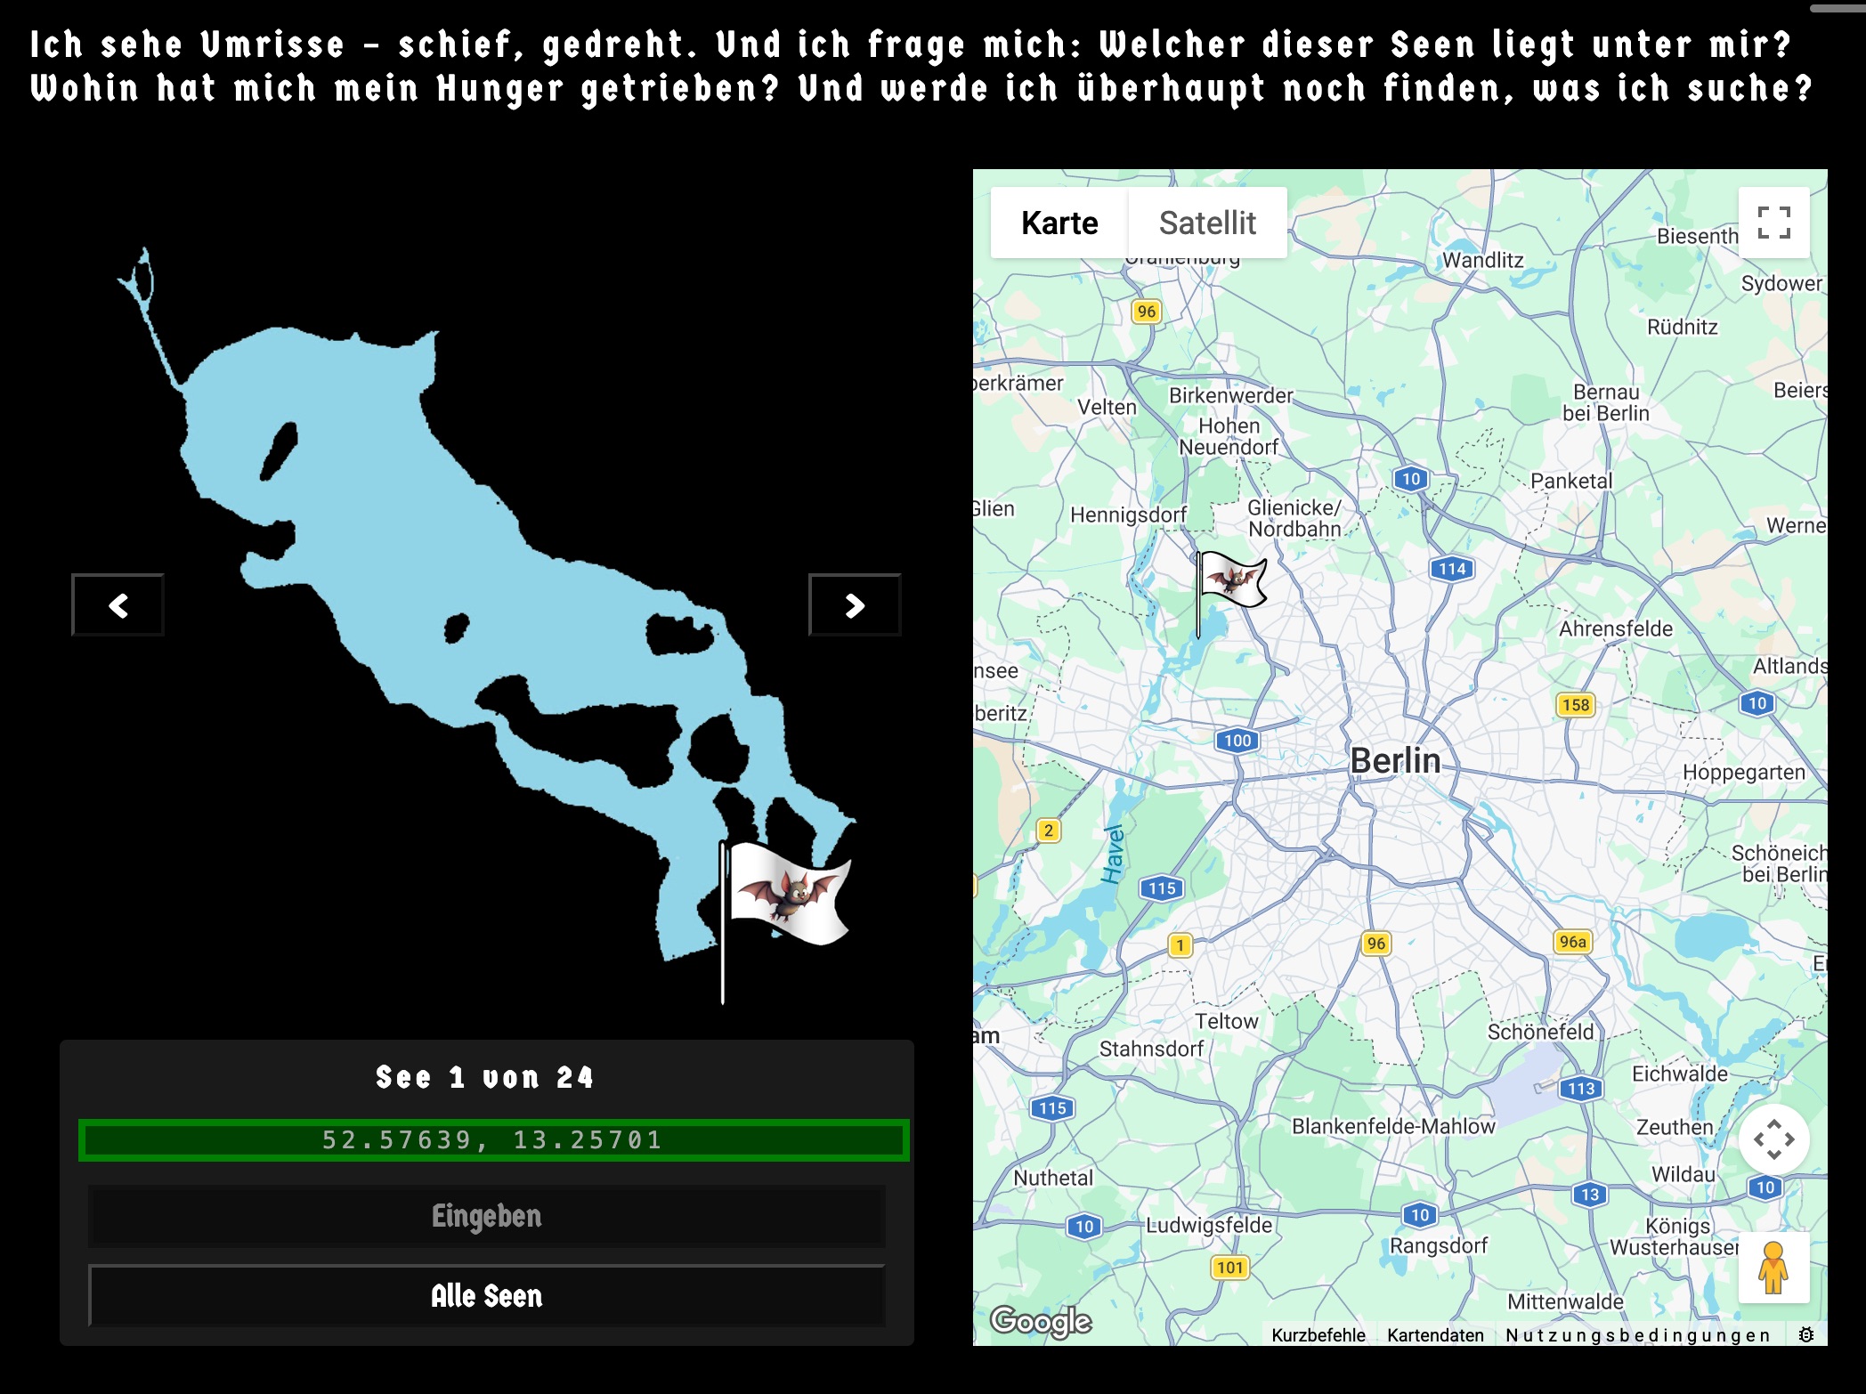Select the Karte map tab
This screenshot has height=1394, width=1866.
1059,223
